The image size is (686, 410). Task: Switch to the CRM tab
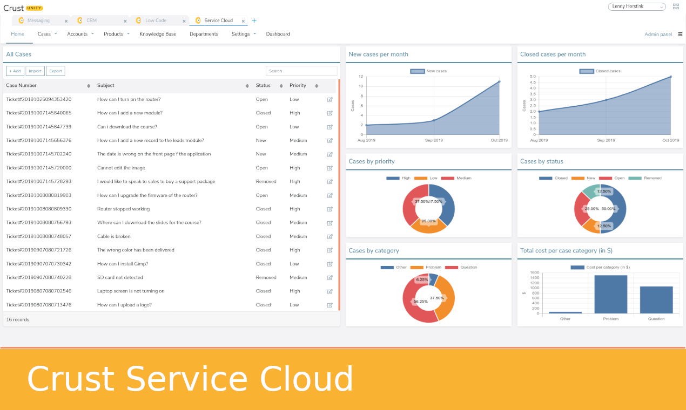tap(92, 20)
